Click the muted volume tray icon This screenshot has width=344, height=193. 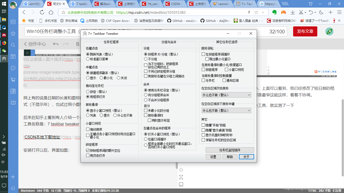(x=4, y=155)
